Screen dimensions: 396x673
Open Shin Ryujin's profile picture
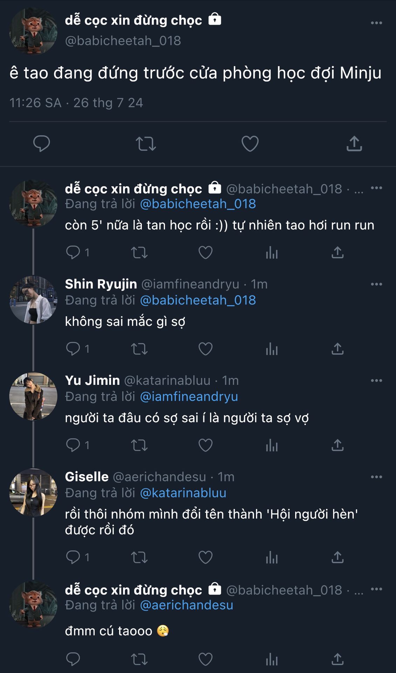(33, 300)
